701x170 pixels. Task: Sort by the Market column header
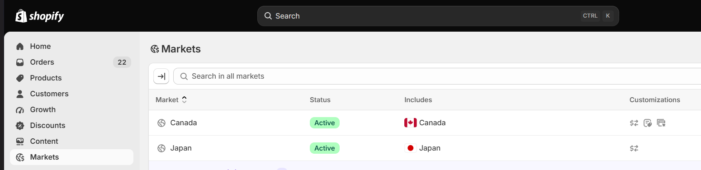pos(167,100)
